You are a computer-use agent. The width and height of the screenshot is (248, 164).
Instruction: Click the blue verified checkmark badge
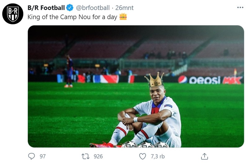pos(70,8)
